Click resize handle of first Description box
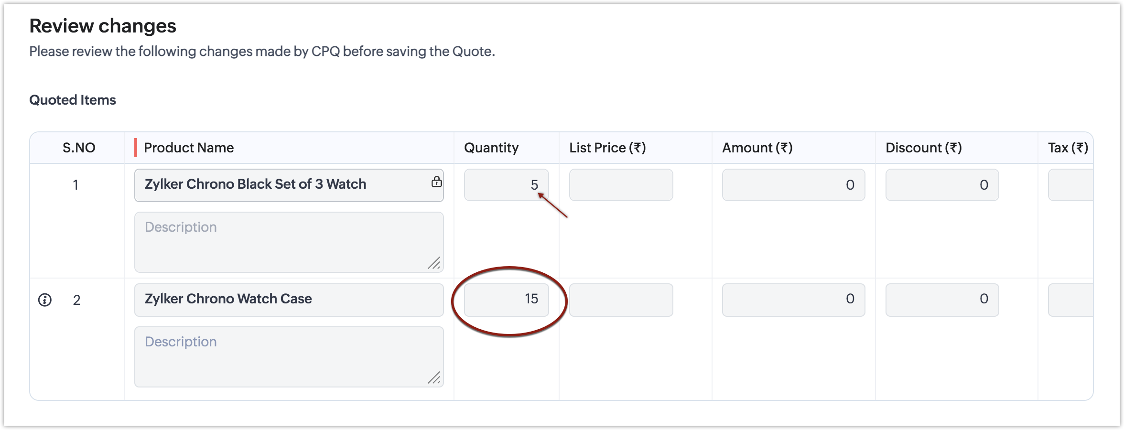 coord(434,263)
